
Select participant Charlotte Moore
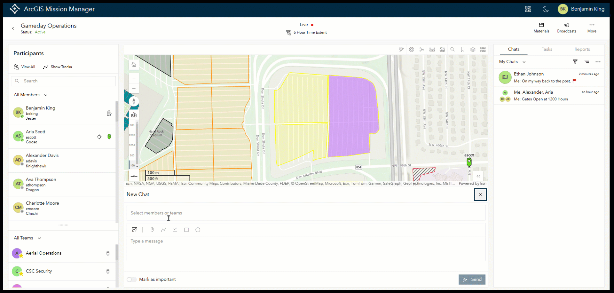(x=62, y=208)
